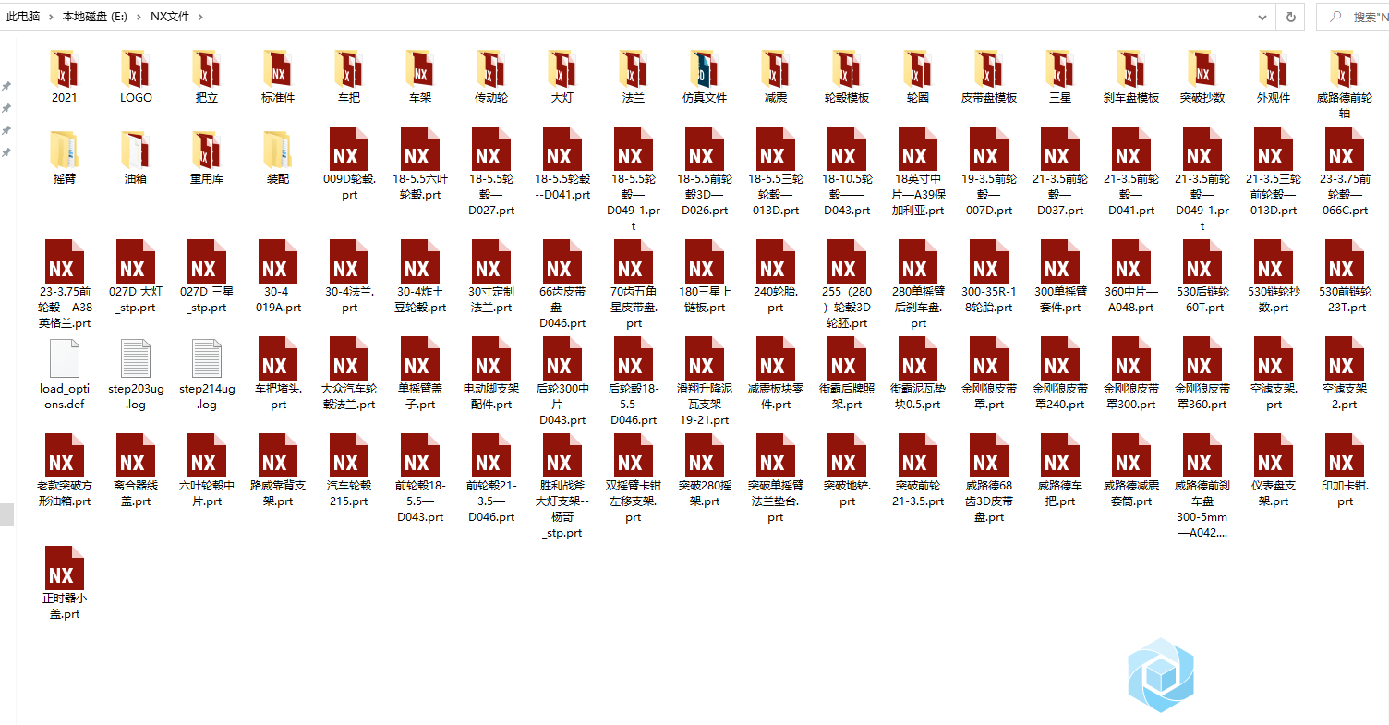Image resolution: width=1389 pixels, height=725 pixels.
Task: Select NX file 汽车轮毂215.prt
Action: click(349, 471)
